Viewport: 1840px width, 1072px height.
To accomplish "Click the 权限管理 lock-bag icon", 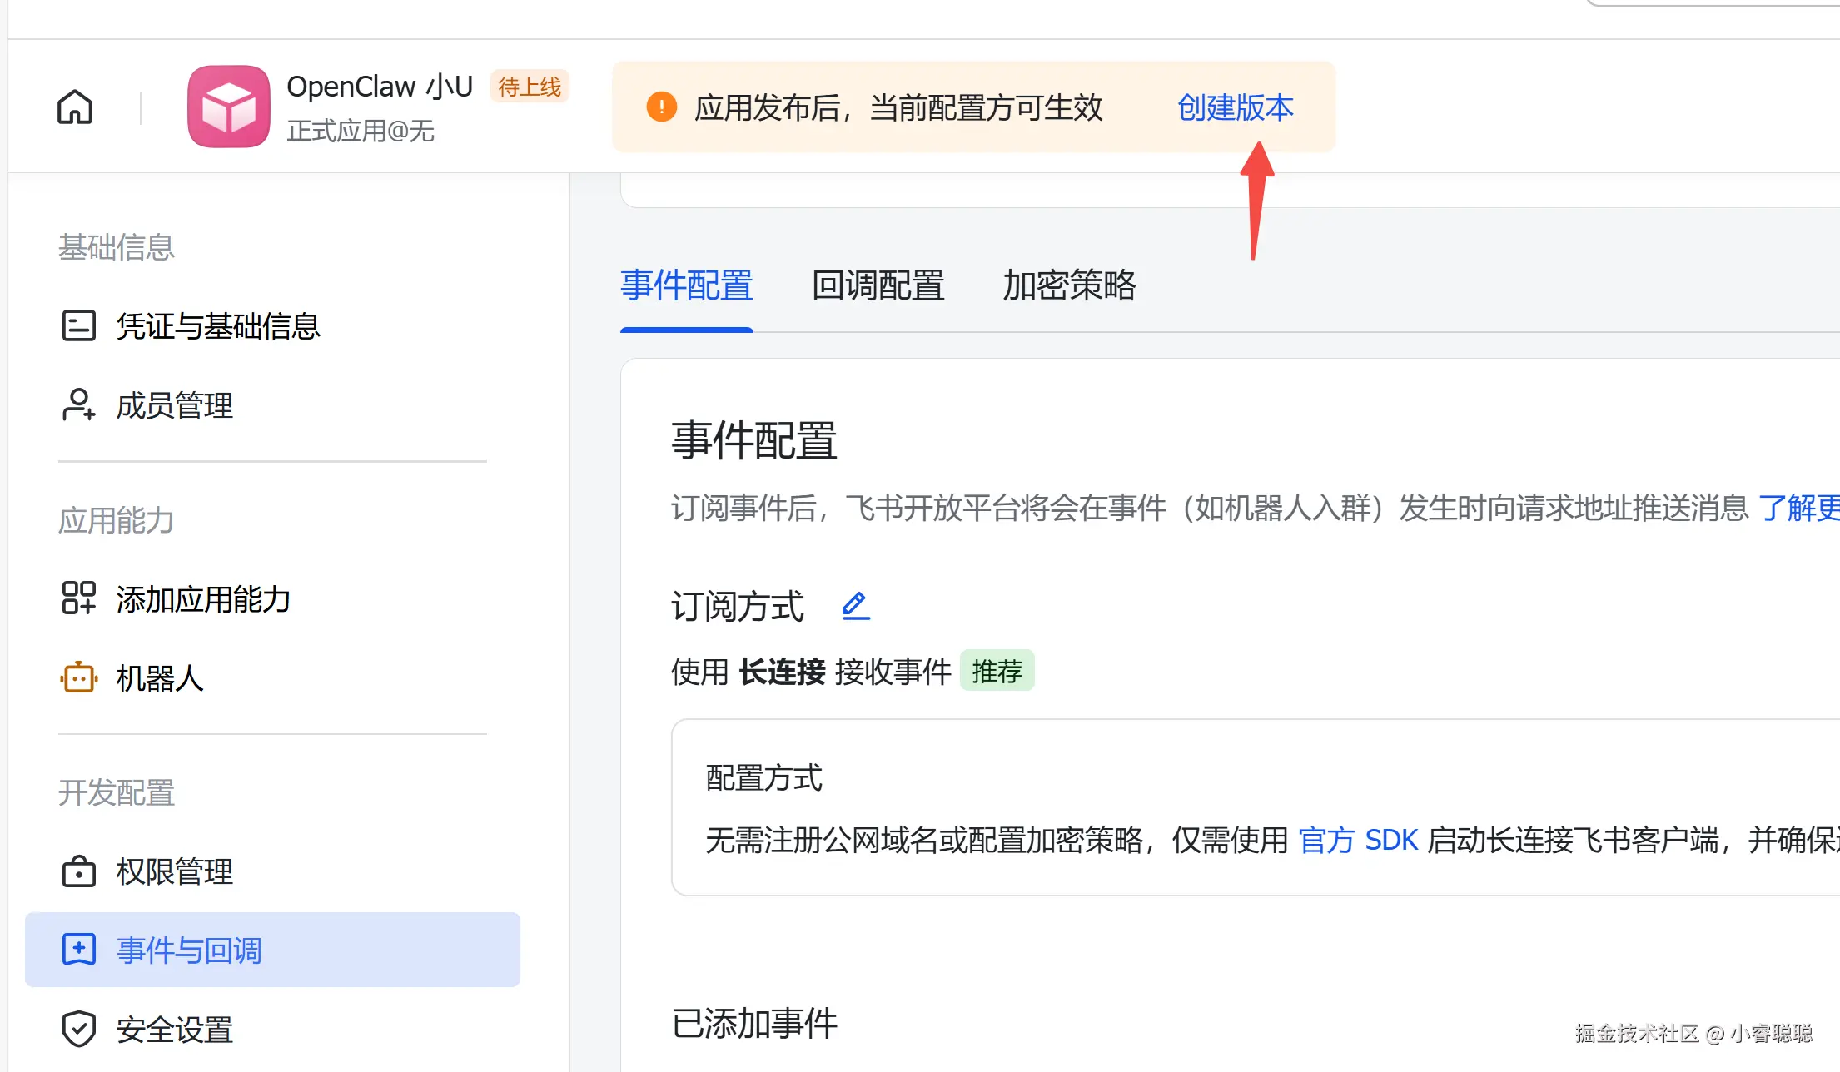I will (x=79, y=871).
